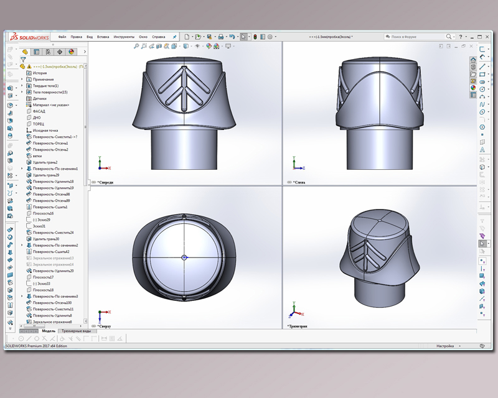This screenshot has width=498, height=398.
Task: Select Поверхность-Сшить1 in the feature tree
Action: [x=50, y=207]
